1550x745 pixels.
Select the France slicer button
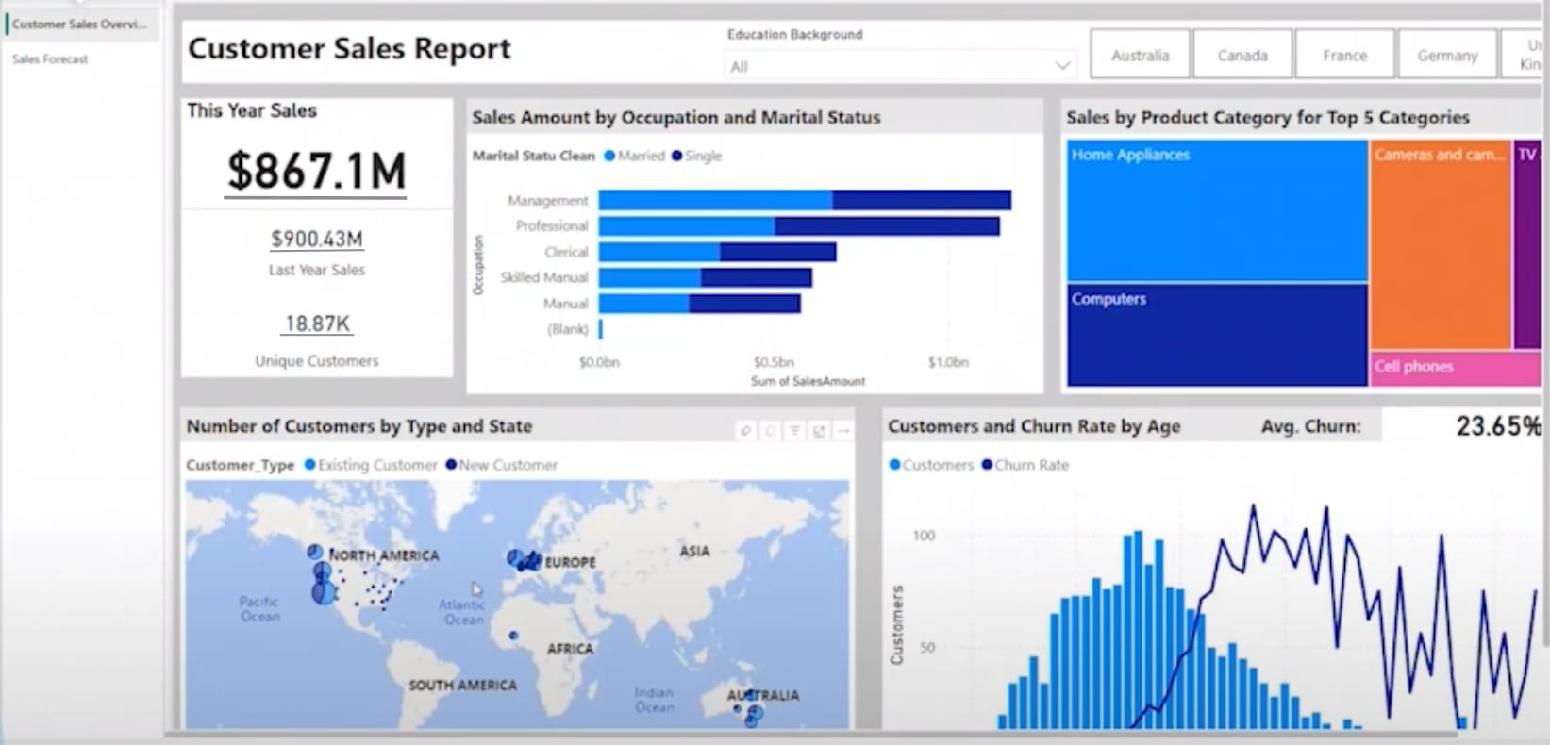tap(1344, 55)
